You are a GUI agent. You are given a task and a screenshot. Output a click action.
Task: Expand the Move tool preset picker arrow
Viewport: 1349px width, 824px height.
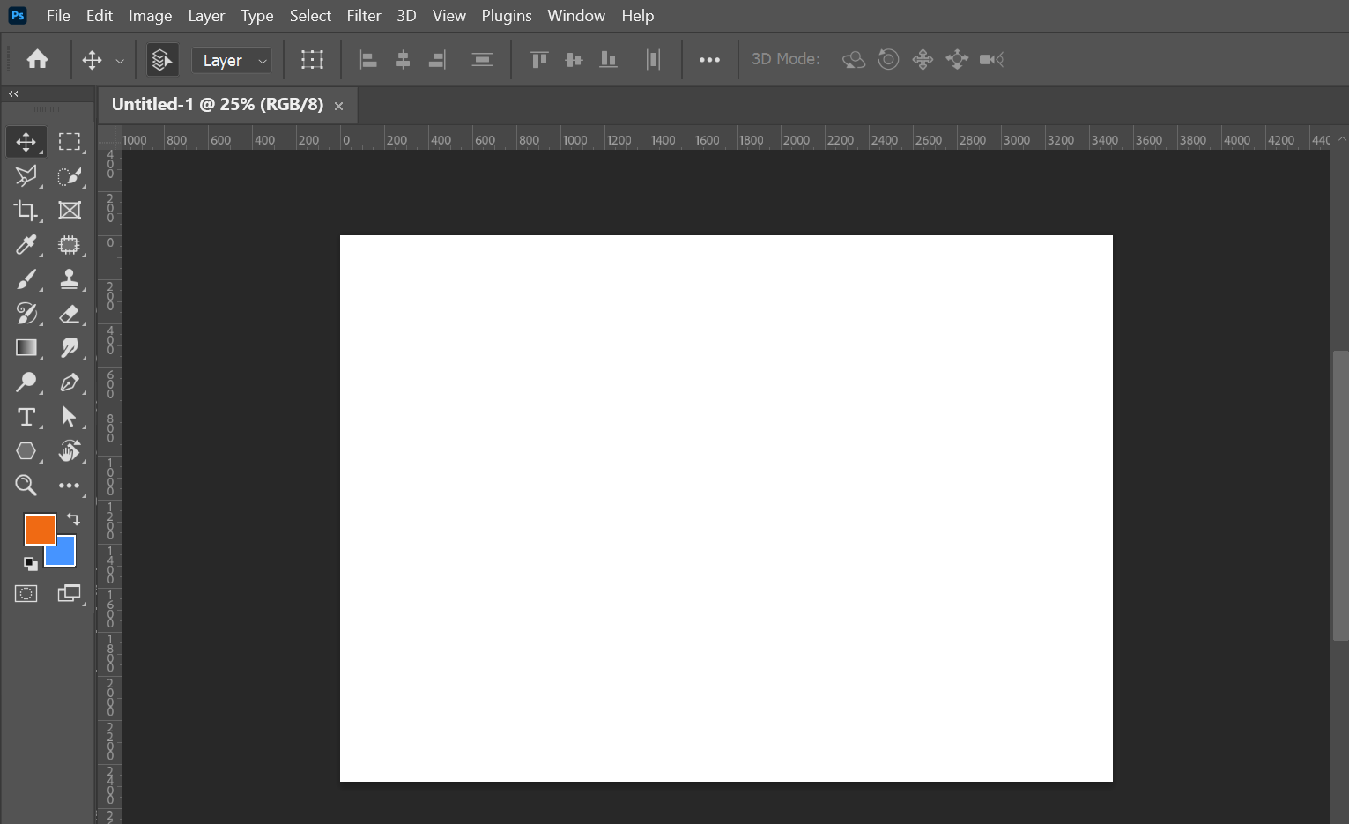click(120, 61)
